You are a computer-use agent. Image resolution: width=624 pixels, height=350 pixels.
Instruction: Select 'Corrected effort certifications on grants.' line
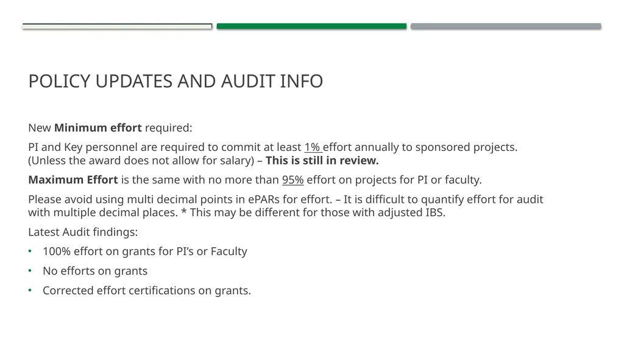pos(147,290)
